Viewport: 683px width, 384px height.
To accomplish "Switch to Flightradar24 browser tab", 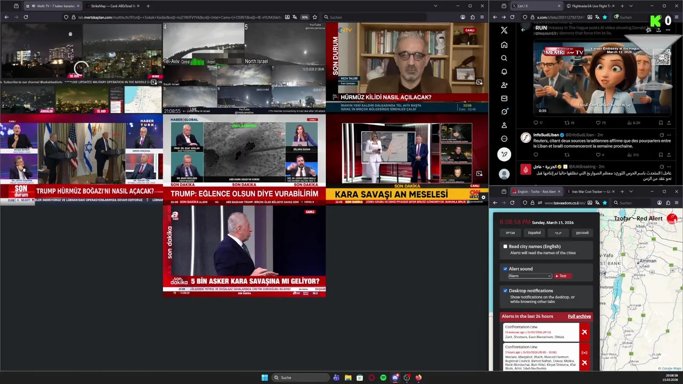I will 591,6.
